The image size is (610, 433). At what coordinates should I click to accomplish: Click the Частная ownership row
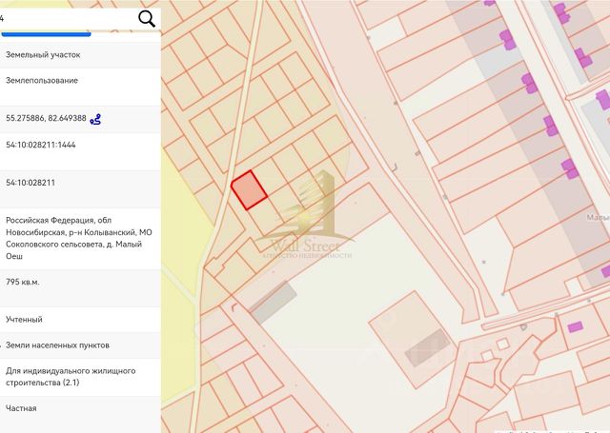(x=80, y=408)
